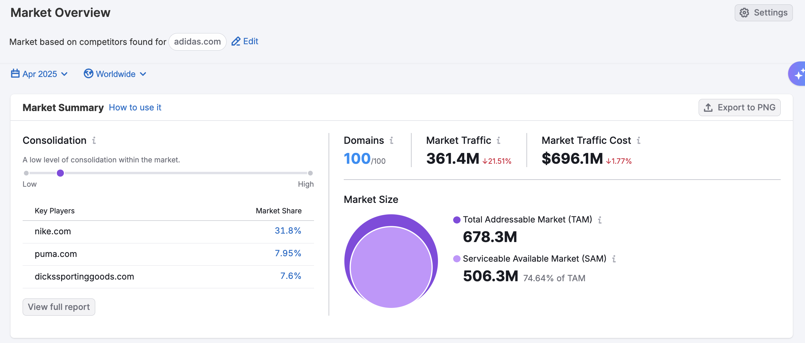Screen dimensions: 805x343
Task: Click the light purple SAM circle in chart
Action: (391, 267)
